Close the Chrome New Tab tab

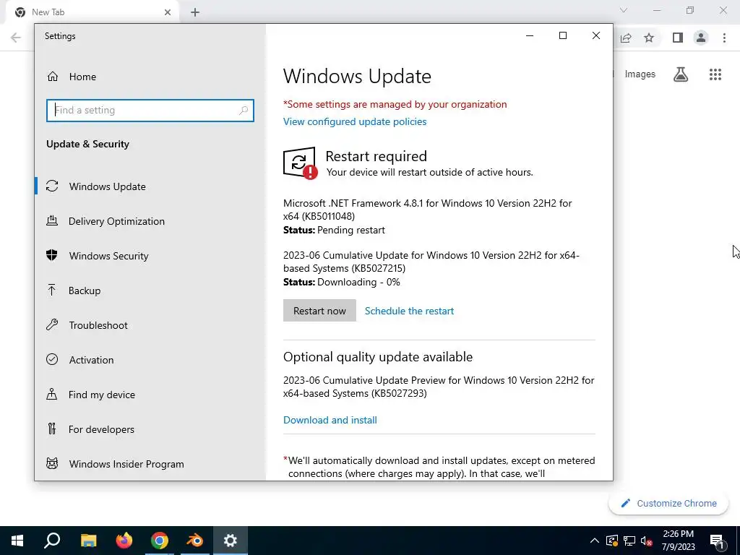(168, 12)
